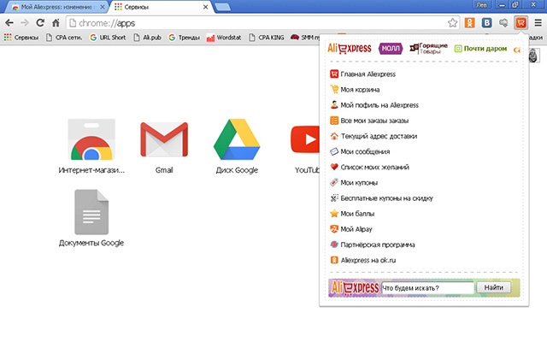Screen dimensions: 547x342
Task: Open the home page icon
Action: (56, 23)
